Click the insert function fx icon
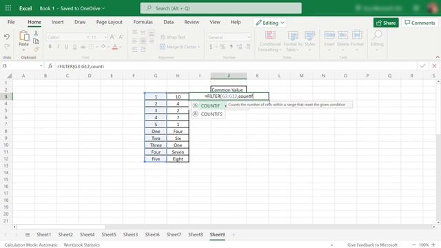This screenshot has width=441, height=248. (x=50, y=66)
